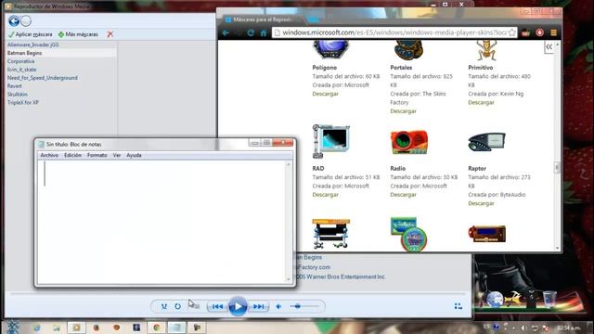Click Aplicar máscara in Media Player
The image size is (594, 334).
coord(30,34)
